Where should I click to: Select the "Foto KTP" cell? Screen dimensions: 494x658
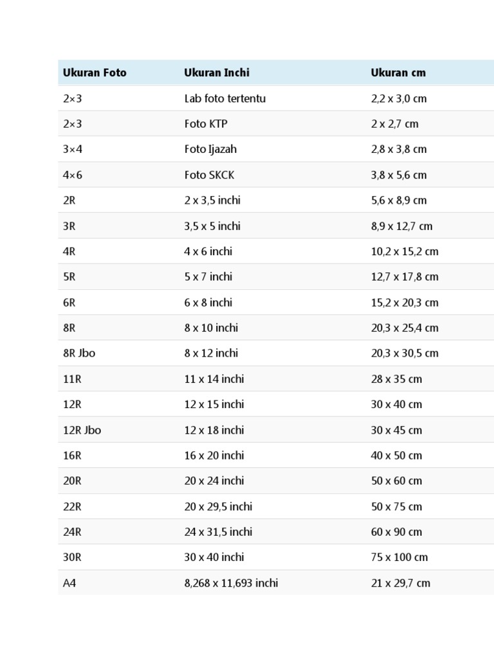(x=206, y=123)
